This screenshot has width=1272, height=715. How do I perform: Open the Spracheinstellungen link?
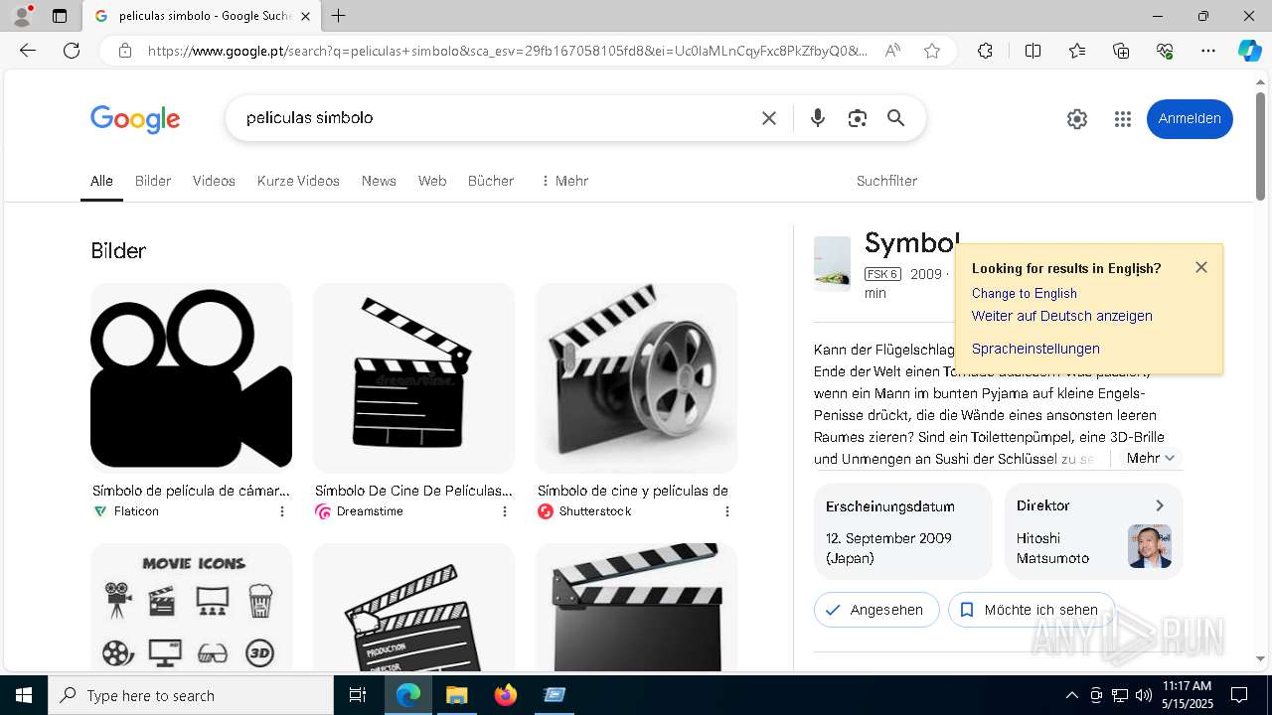click(1035, 349)
